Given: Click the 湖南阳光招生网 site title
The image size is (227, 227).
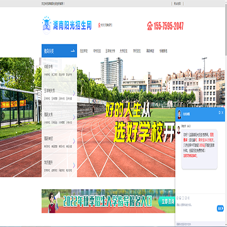Looking at the screenshot, I should [x=73, y=25].
